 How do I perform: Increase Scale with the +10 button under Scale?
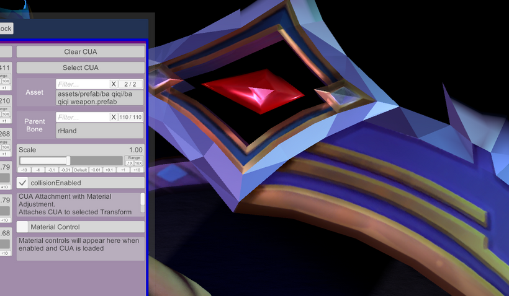coord(137,170)
